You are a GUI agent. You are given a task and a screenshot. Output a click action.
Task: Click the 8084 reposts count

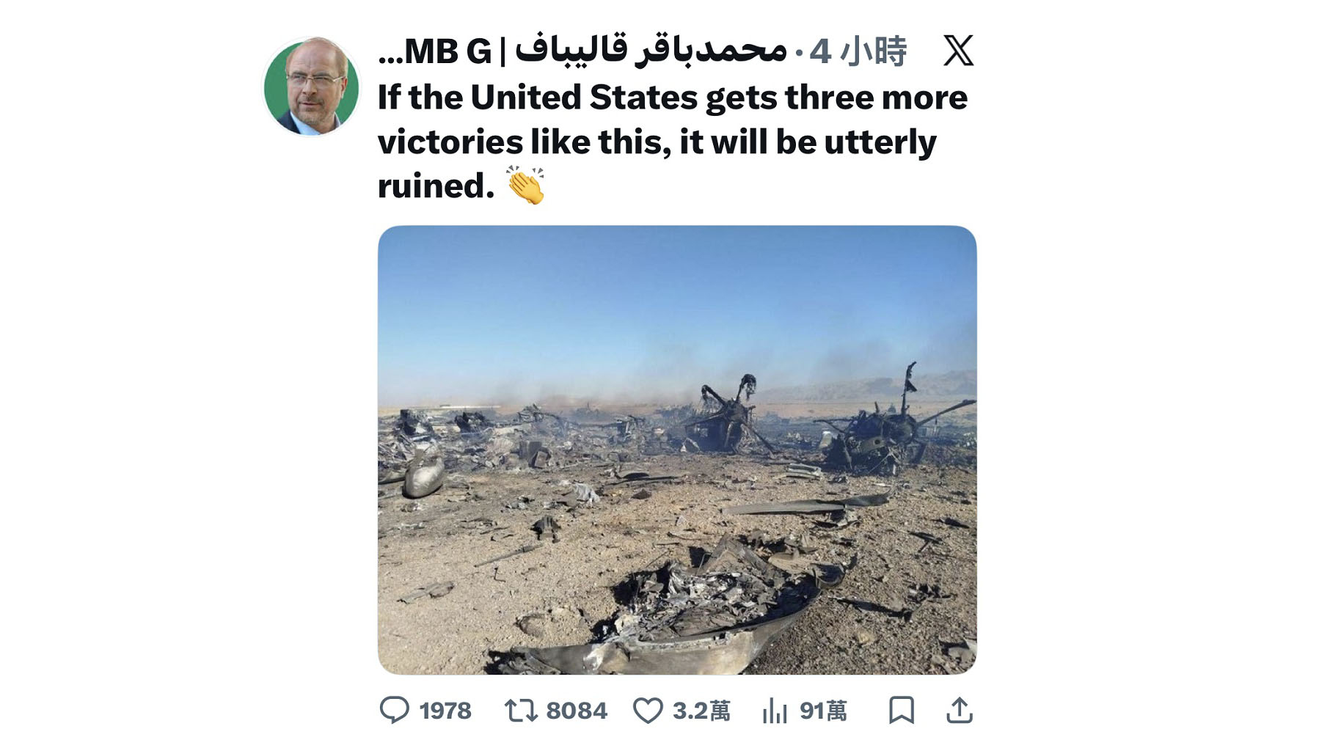click(577, 711)
